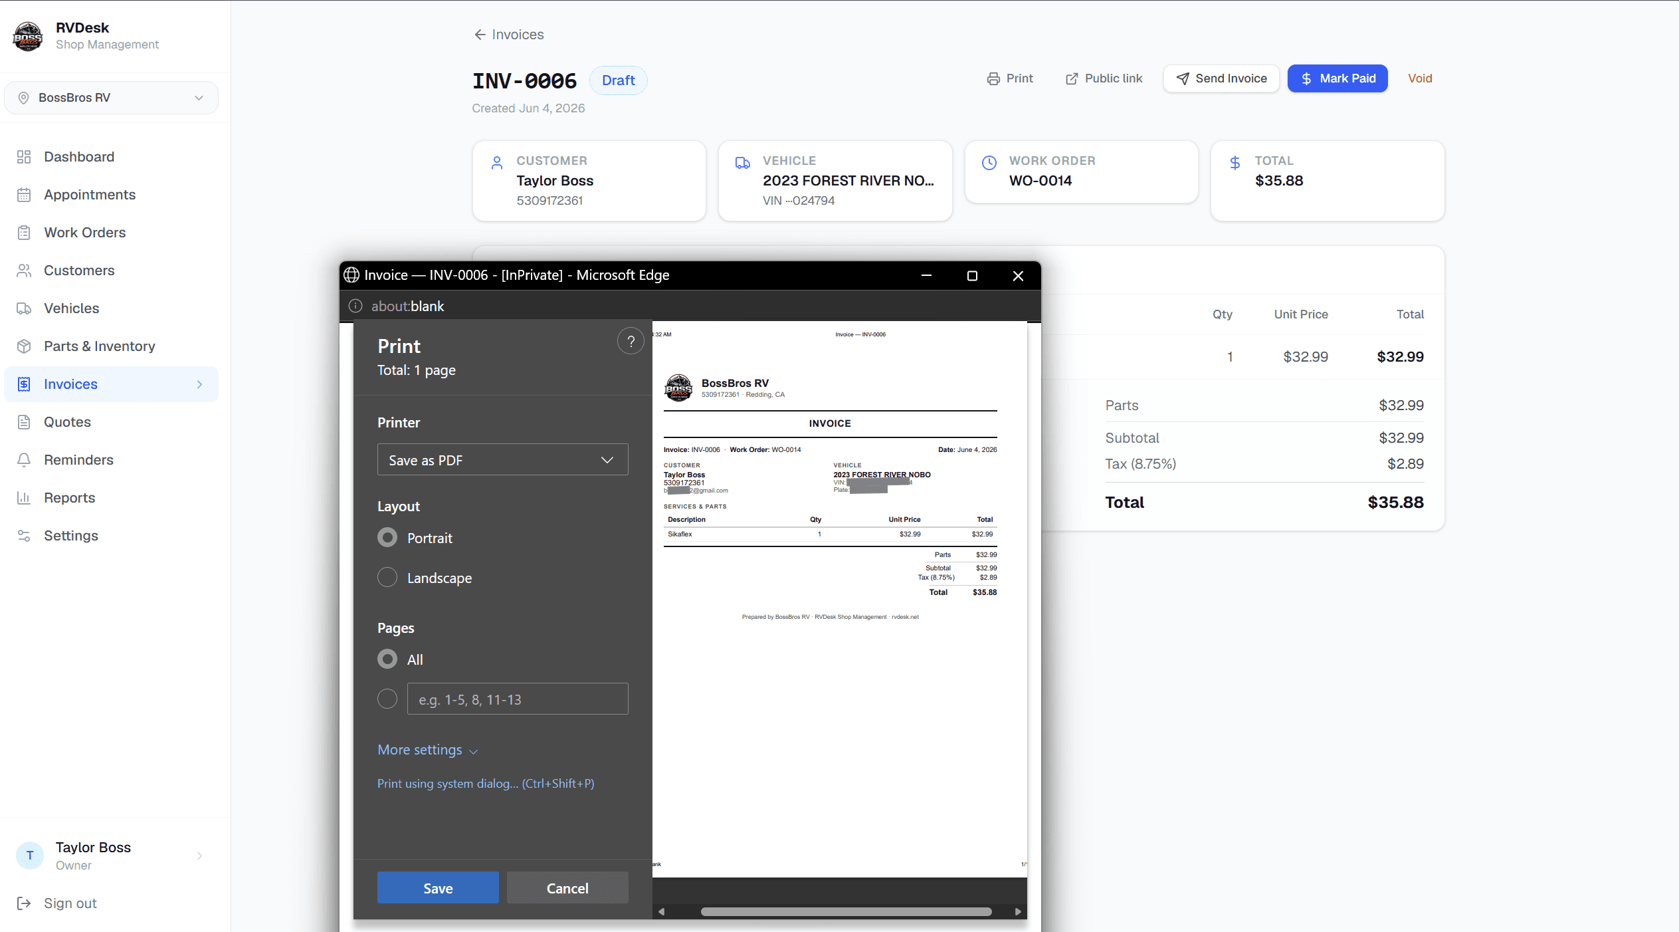Navigate to Customers page
Viewport: 1679px width, 932px height.
tap(111, 271)
